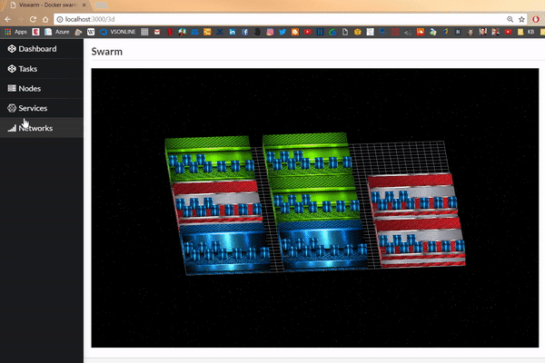This screenshot has height=363, width=545.
Task: Open the blank document bookmark icon
Action: (x=345, y=32)
